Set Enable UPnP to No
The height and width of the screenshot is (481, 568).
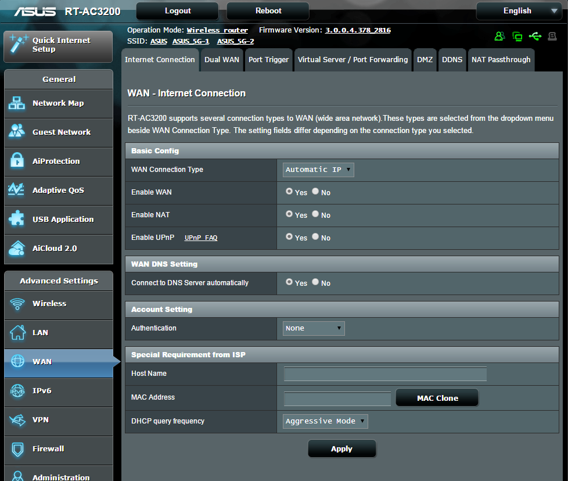point(315,236)
